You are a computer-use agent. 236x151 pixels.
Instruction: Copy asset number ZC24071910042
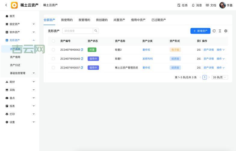[x=82, y=50]
